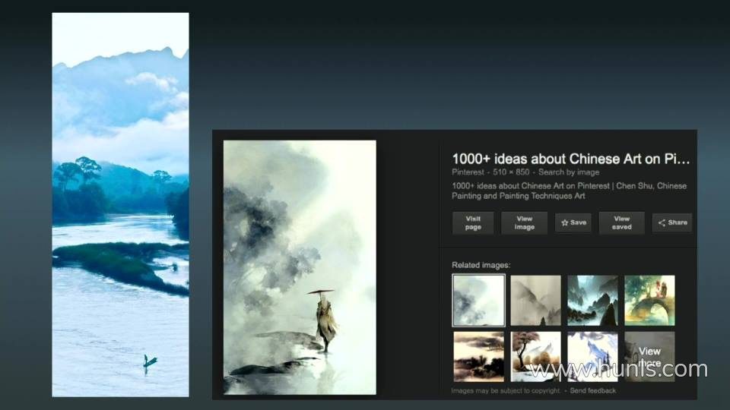This screenshot has height=410, width=730.
Task: Open the brown sepia ink landscape thumbnail
Action: [478, 357]
